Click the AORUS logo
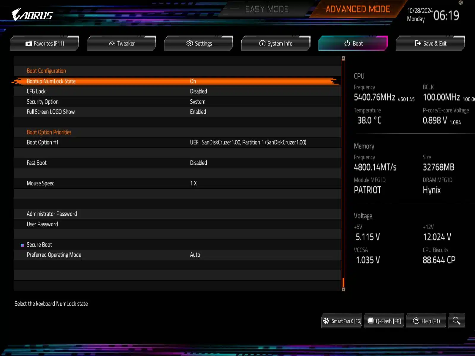 (32, 15)
